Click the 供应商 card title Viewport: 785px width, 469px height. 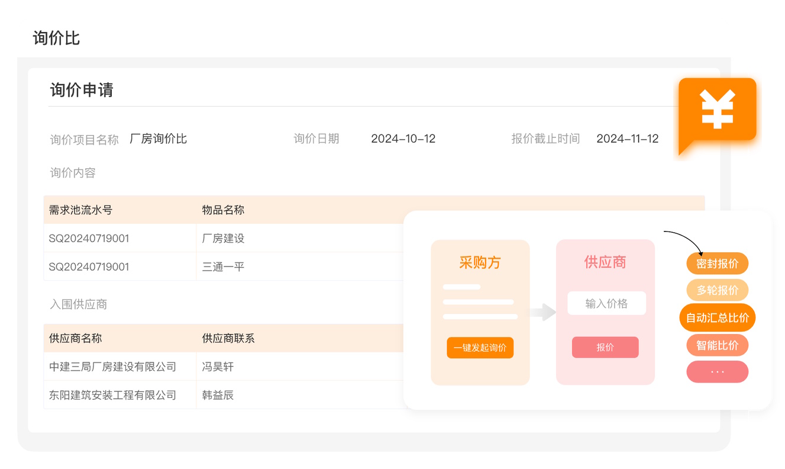(x=605, y=262)
